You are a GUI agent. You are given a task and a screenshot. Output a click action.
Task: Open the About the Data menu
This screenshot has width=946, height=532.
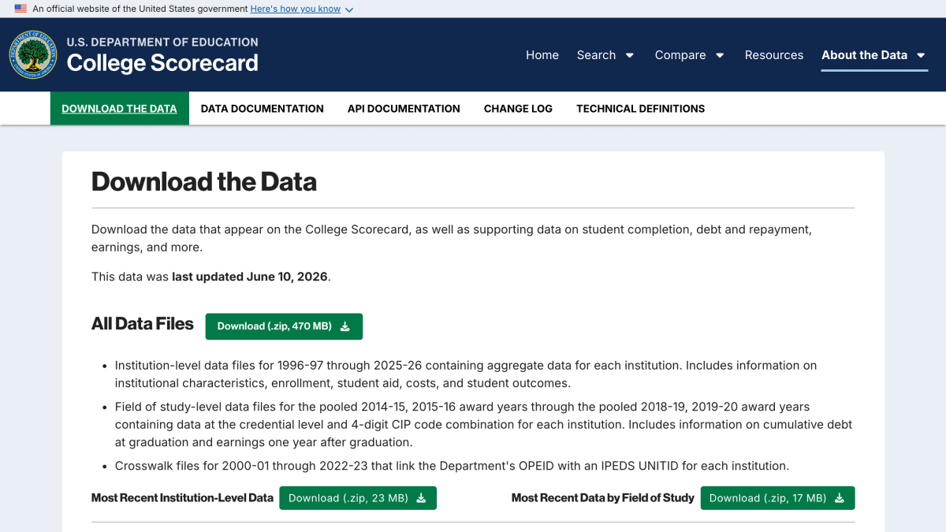(864, 55)
